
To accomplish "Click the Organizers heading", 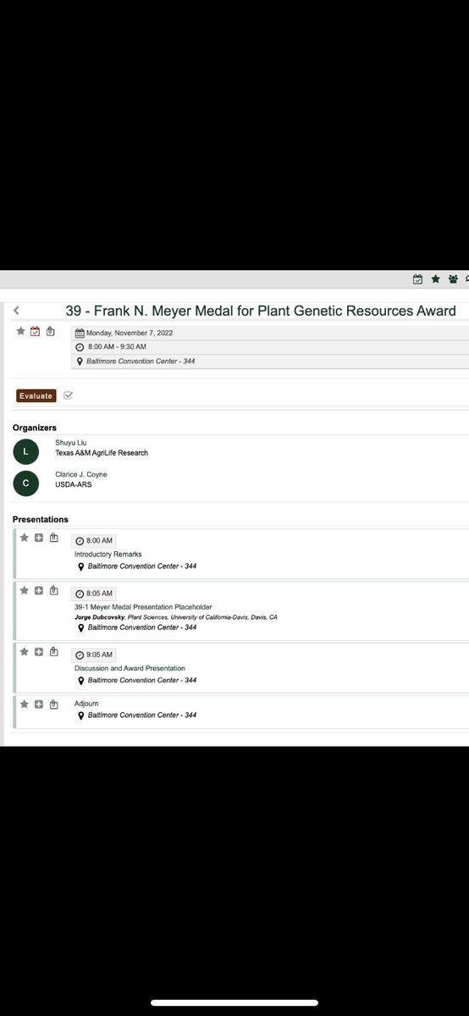I will click(x=35, y=428).
